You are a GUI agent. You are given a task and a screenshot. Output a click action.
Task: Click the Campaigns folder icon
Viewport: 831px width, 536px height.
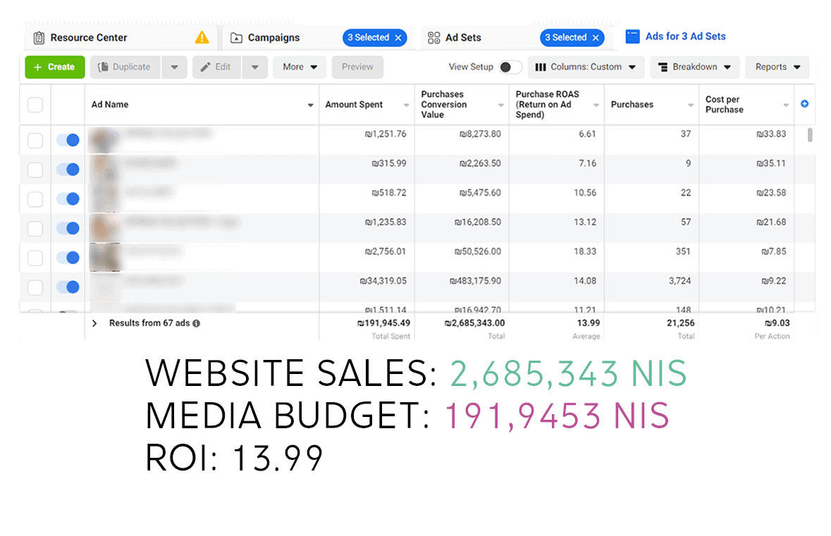click(x=236, y=38)
